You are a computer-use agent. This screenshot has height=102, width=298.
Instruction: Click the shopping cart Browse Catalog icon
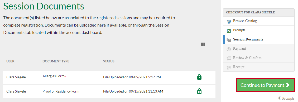tap(229, 21)
